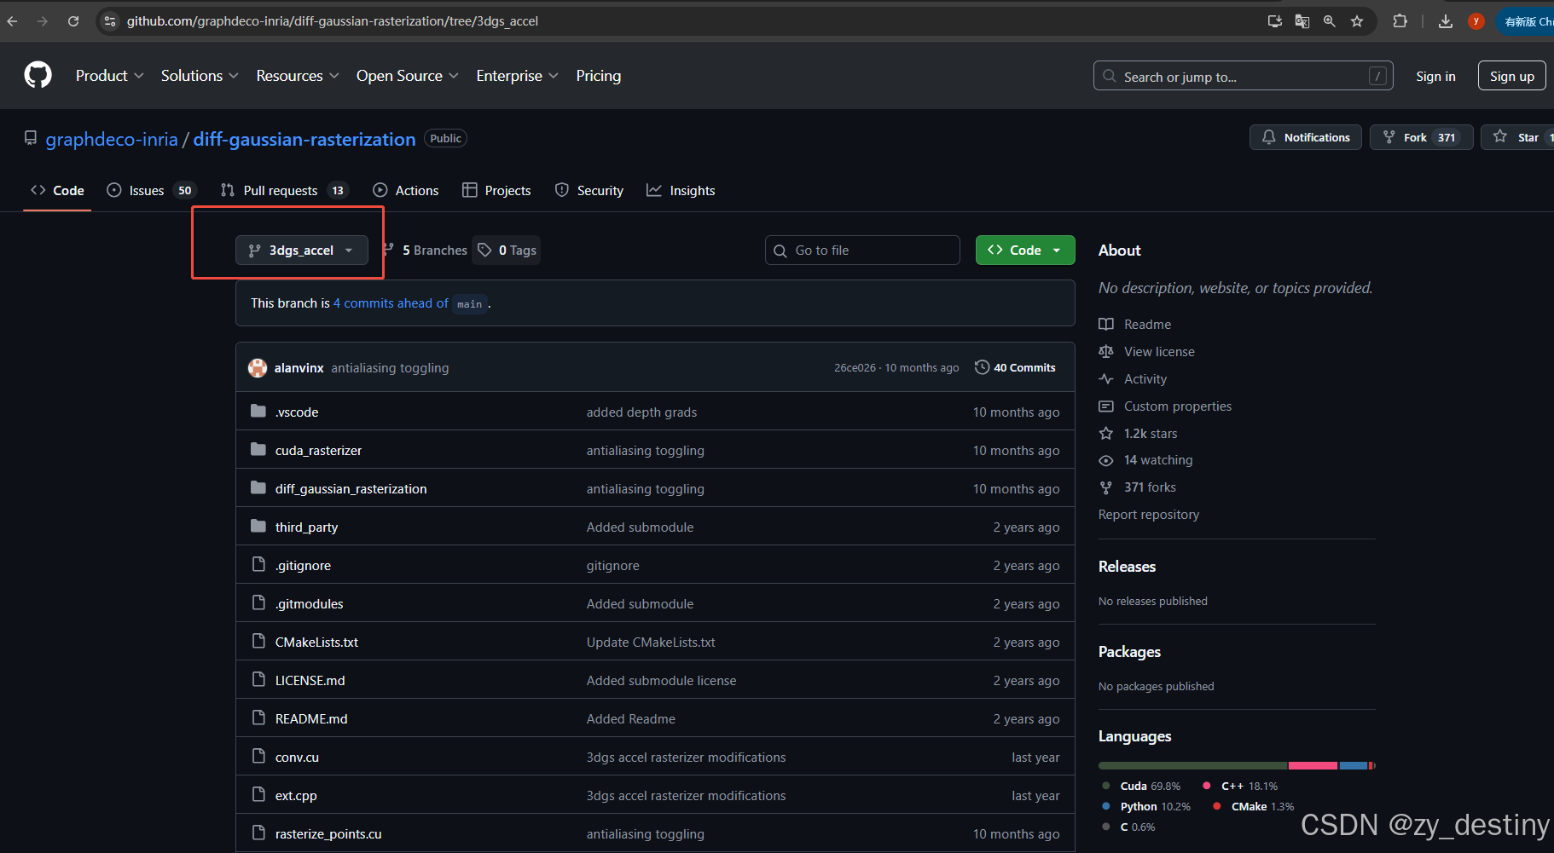View the 5 Branches link
Screen dimensions: 1554x853
425,250
